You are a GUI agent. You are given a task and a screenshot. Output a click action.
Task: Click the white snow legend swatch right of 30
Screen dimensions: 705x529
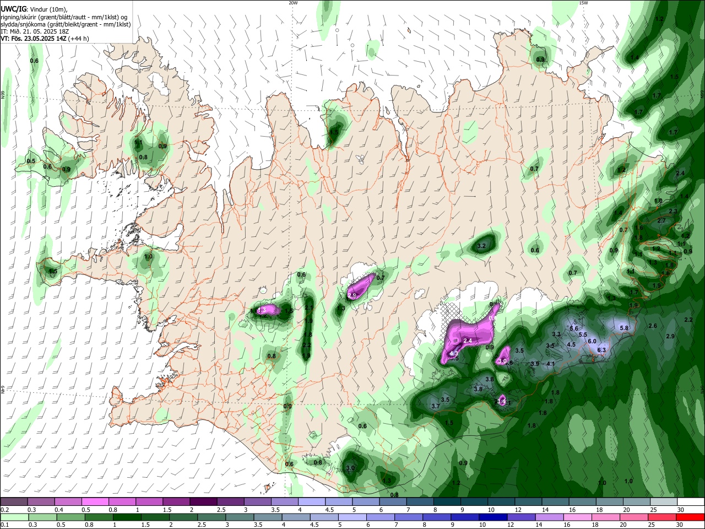690,502
